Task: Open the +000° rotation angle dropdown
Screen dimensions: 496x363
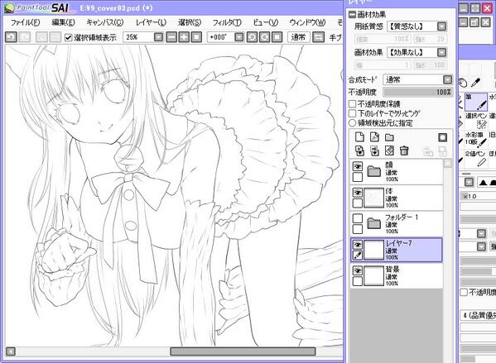Action: (239, 37)
